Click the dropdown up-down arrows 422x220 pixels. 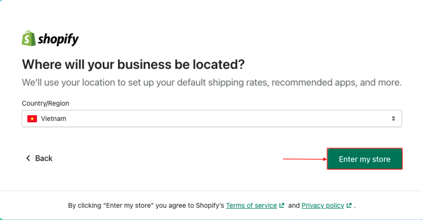(x=393, y=119)
